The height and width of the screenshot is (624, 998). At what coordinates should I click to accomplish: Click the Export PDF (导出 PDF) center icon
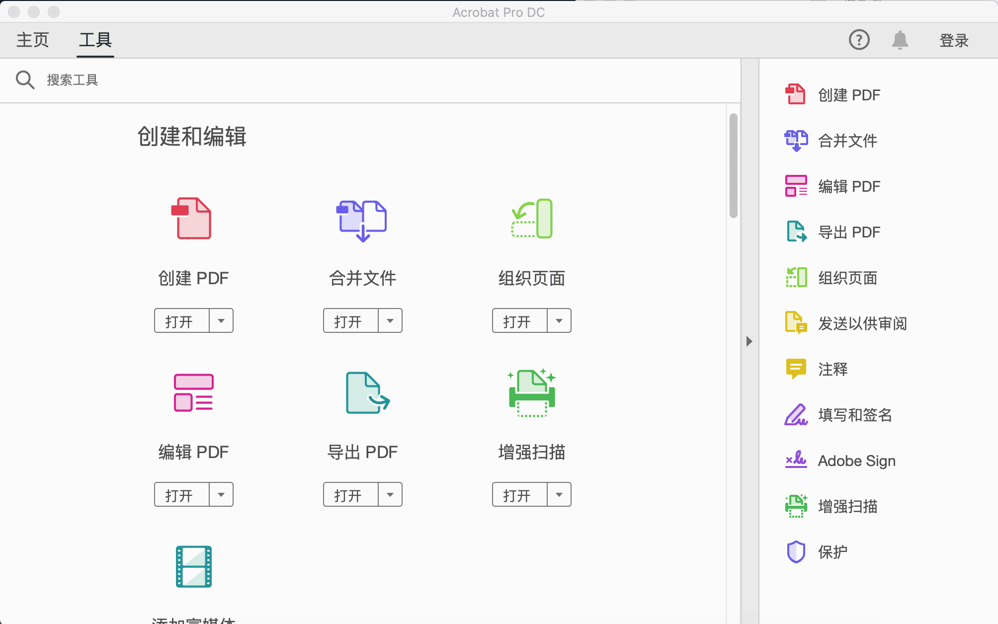367,392
